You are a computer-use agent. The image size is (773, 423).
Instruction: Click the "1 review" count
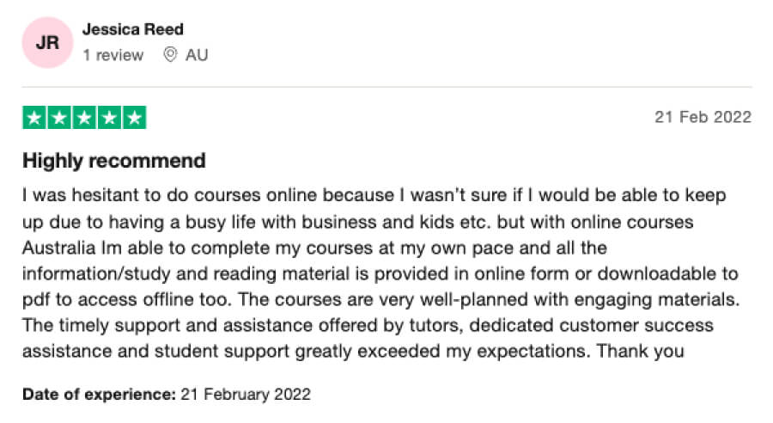coord(113,55)
